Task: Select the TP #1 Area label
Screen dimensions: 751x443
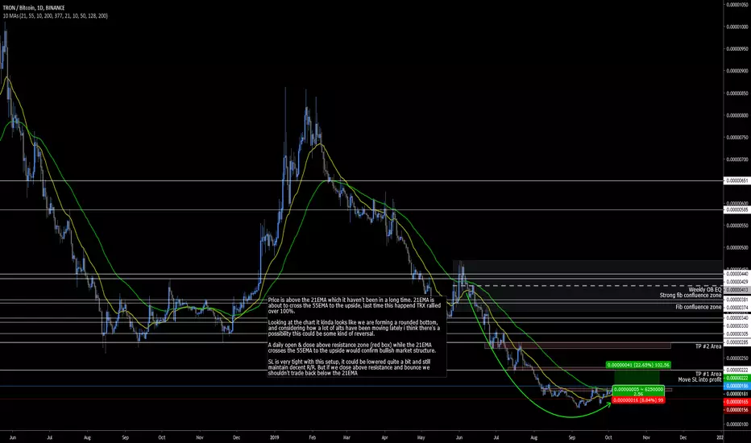Action: tap(708, 374)
